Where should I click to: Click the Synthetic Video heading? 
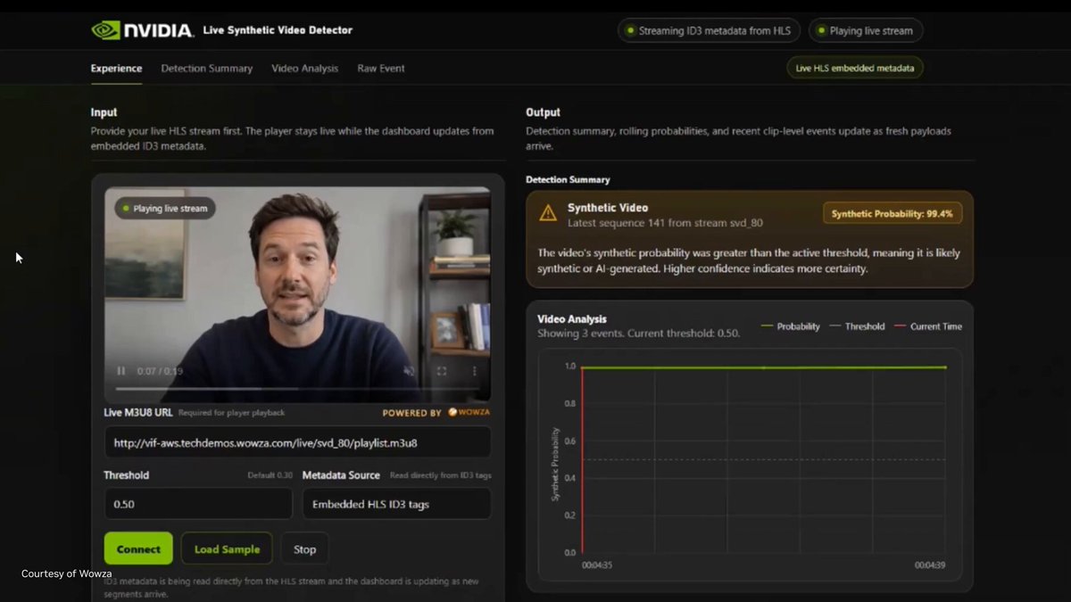pyautogui.click(x=608, y=208)
